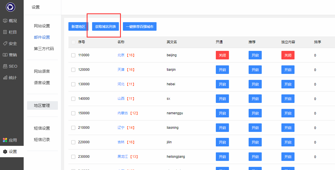This screenshot has height=170, width=335.
Task: Toggle 推荐 button for 河北
Action: point(255,84)
